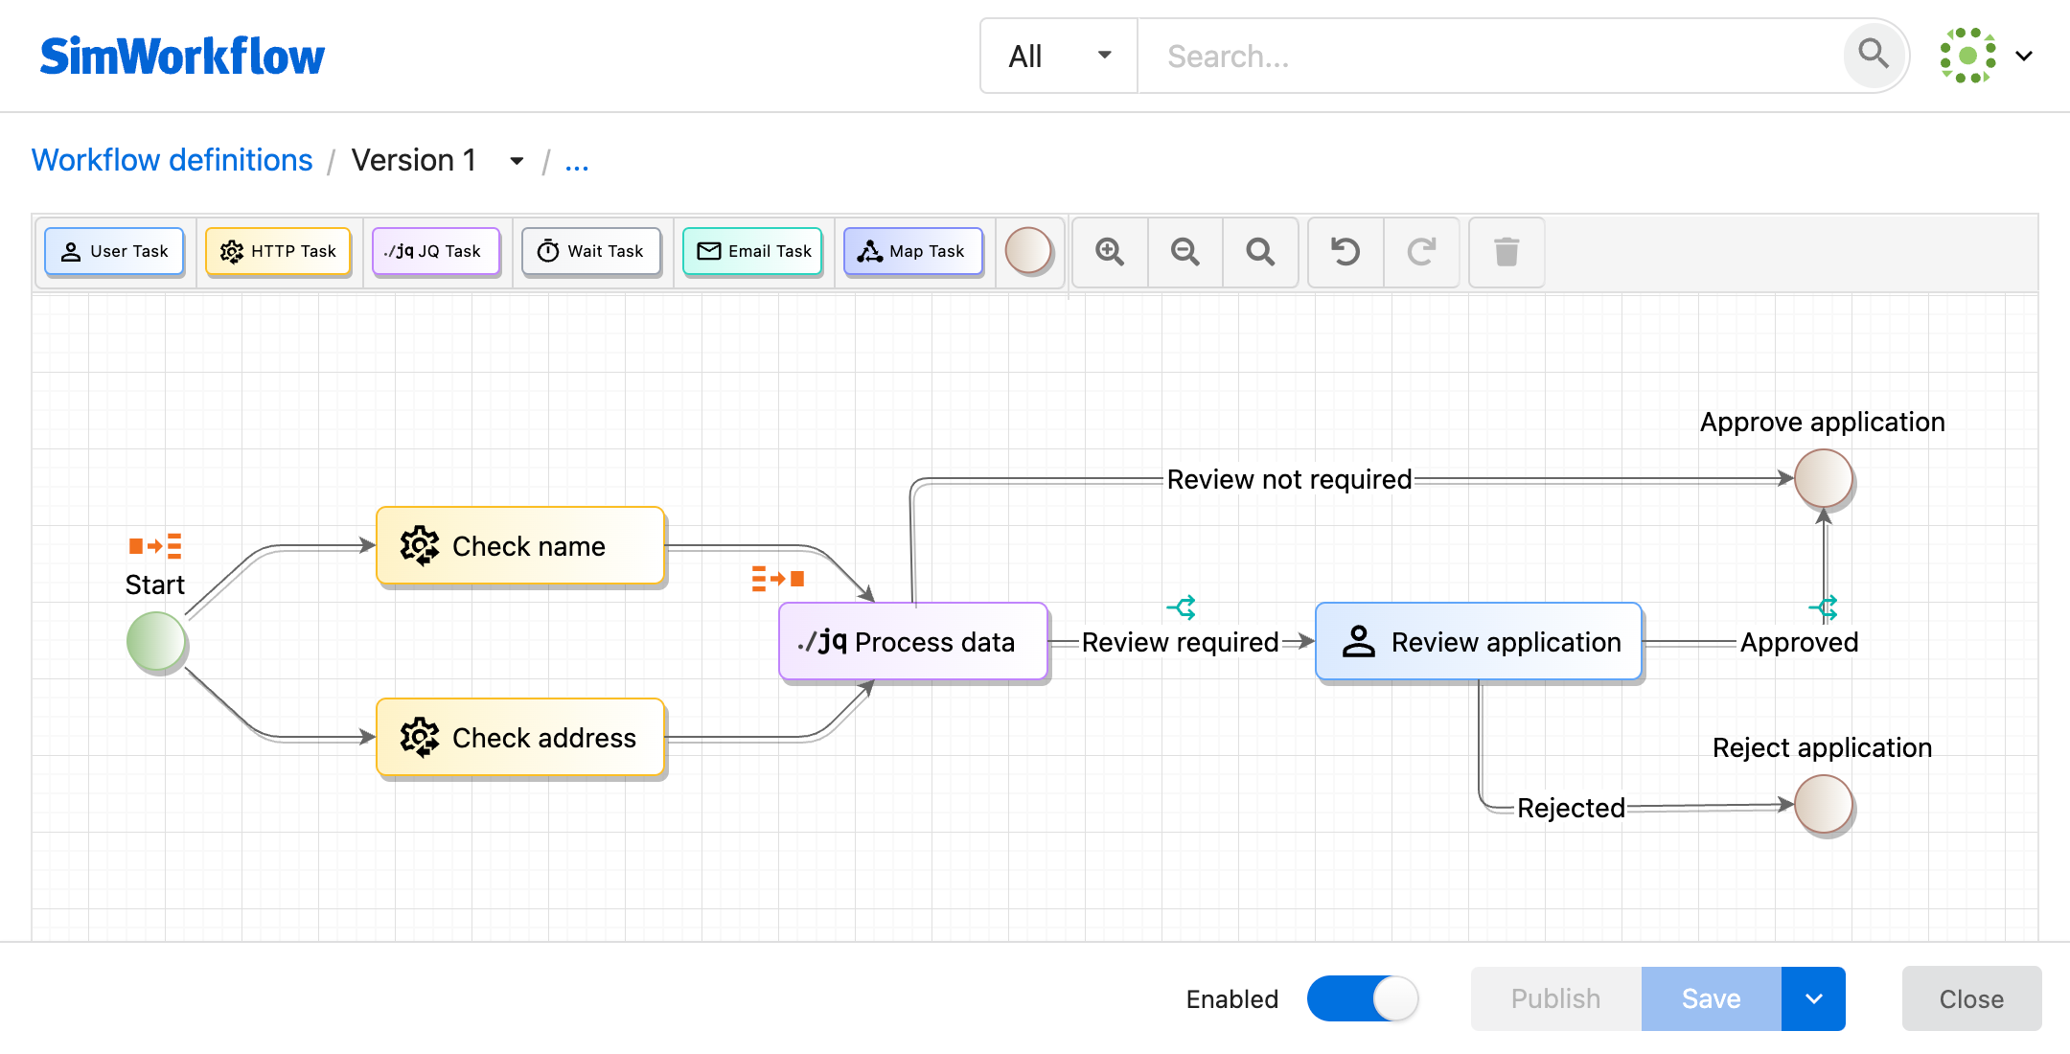
Task: Click the zoom in magnifier icon
Action: coord(1110,252)
